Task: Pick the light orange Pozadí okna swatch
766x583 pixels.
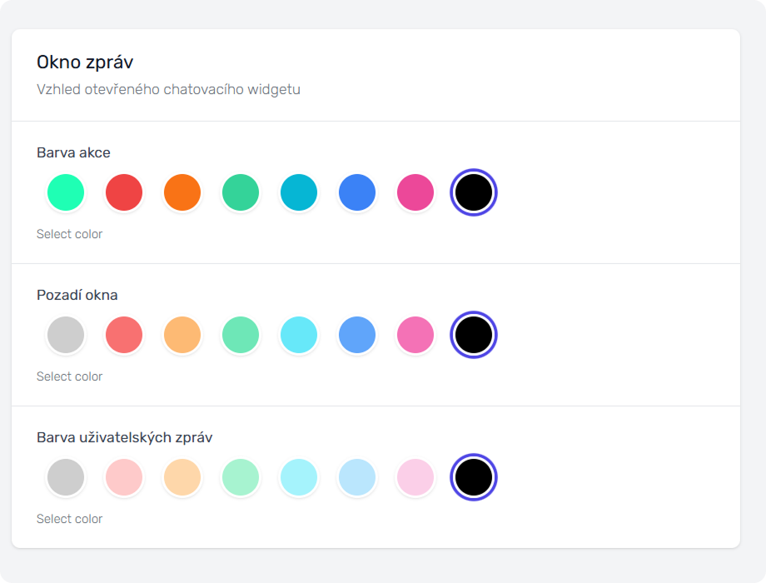Action: pyautogui.click(x=182, y=335)
